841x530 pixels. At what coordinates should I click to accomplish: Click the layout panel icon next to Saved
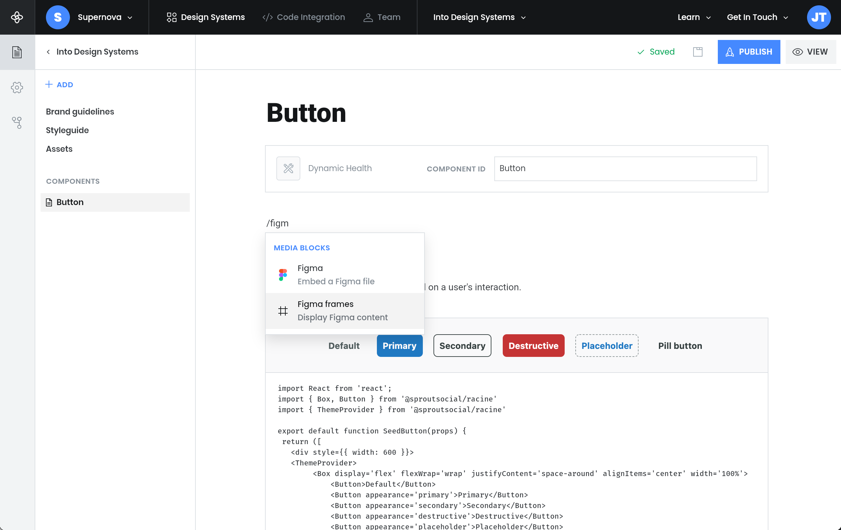tap(698, 52)
